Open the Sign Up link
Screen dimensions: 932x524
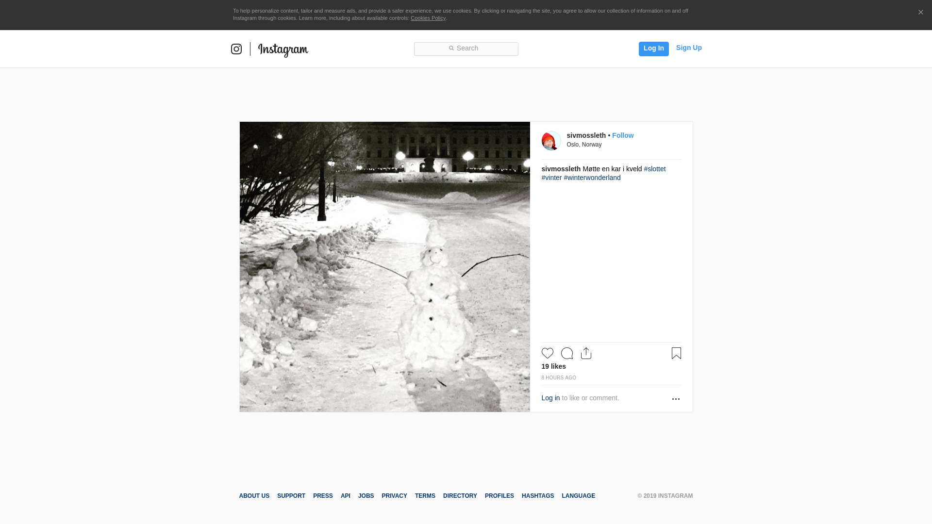(x=689, y=48)
